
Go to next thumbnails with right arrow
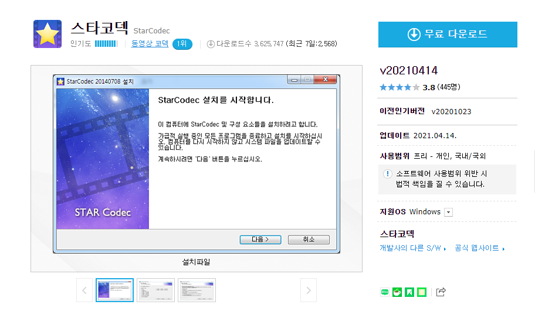[309, 290]
